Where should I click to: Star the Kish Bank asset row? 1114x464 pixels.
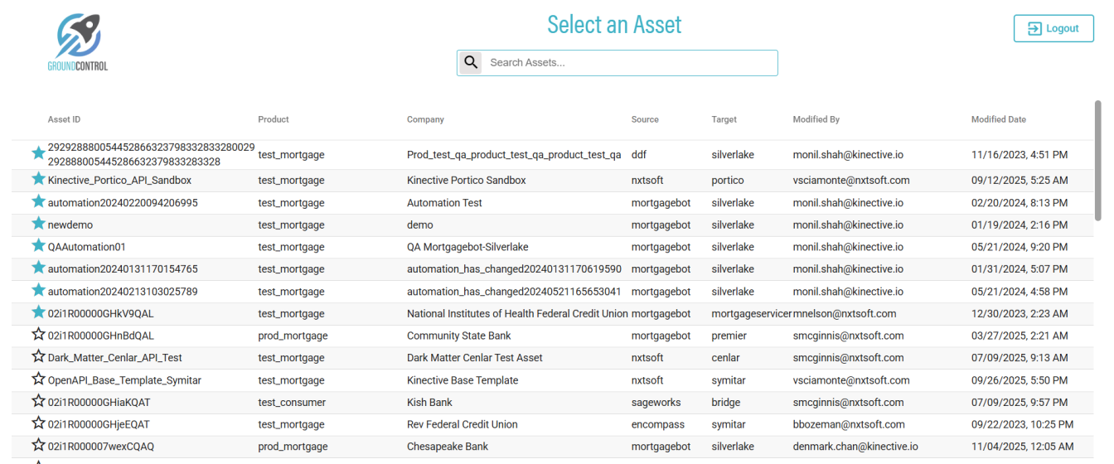click(x=38, y=402)
